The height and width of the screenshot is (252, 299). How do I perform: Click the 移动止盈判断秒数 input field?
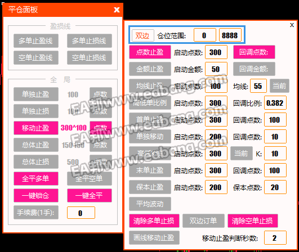click(275, 238)
